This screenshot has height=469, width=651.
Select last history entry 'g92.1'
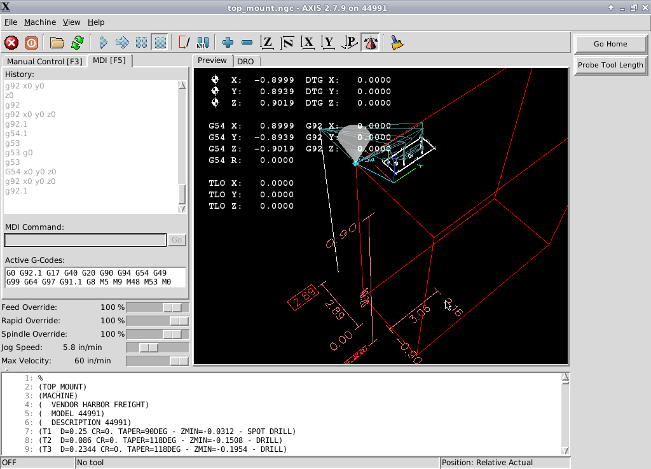click(16, 191)
